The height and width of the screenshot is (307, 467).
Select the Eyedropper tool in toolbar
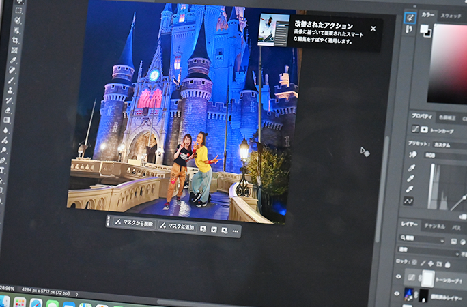(12, 60)
